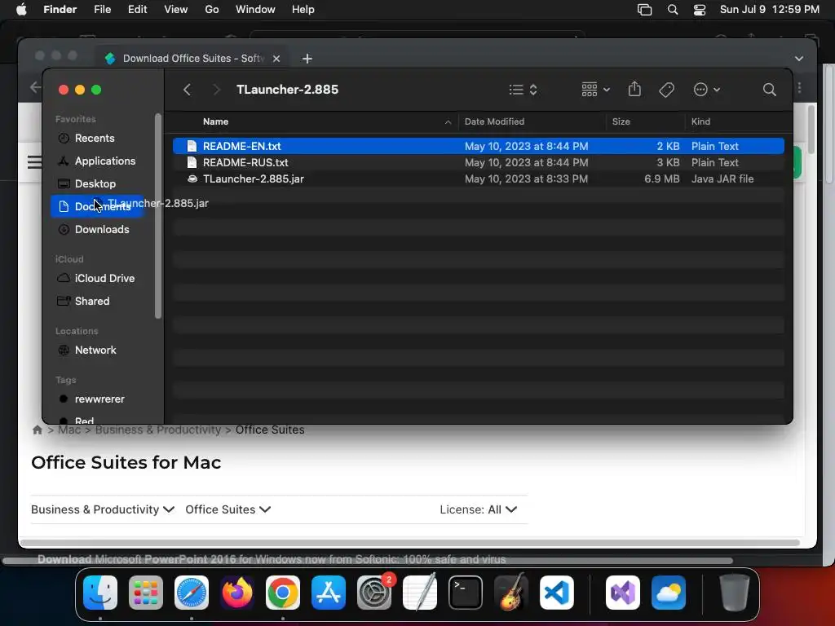Click the Finder sidebar scrollbar
835x626 pixels.
pyautogui.click(x=157, y=216)
